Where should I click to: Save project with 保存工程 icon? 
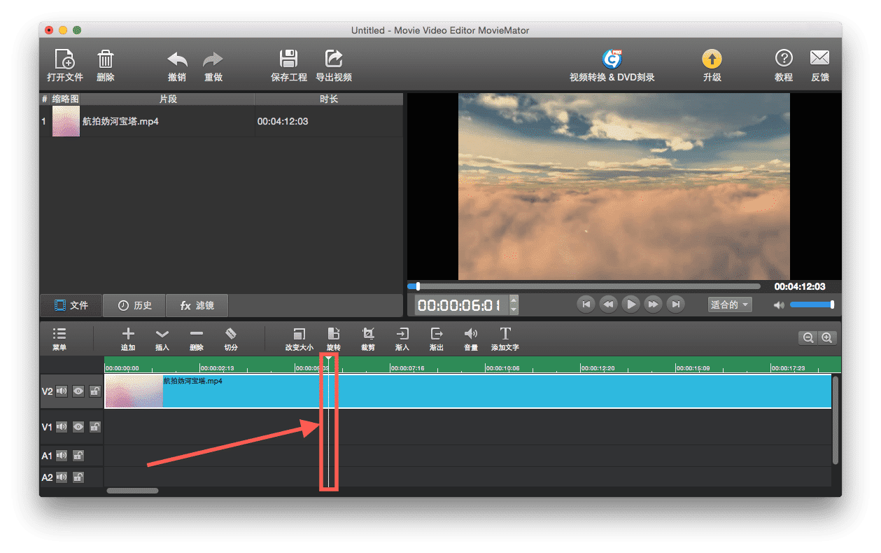point(288,59)
